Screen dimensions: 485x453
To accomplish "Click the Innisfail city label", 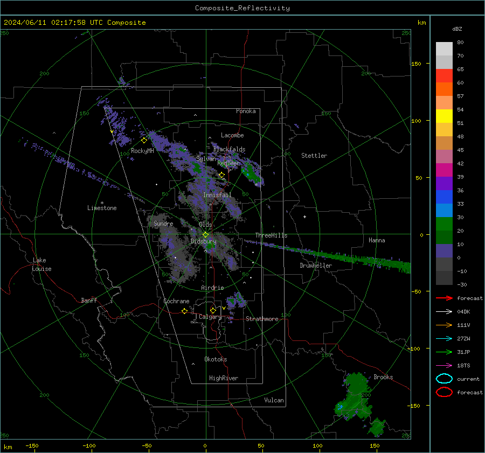I will [217, 195].
